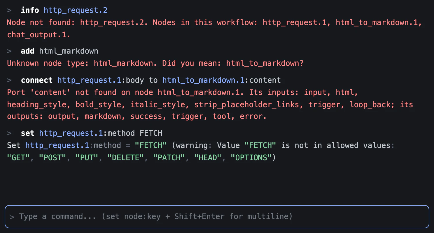Click the 'connect' command keyword
Viewport: 434px width, 233px height.
37,80
